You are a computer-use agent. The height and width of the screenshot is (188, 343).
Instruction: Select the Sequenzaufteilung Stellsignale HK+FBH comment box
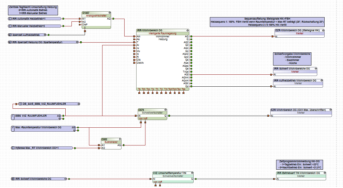[267, 22]
